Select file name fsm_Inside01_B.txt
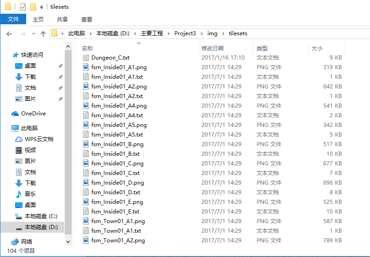The width and height of the screenshot is (370, 257). coord(115,154)
